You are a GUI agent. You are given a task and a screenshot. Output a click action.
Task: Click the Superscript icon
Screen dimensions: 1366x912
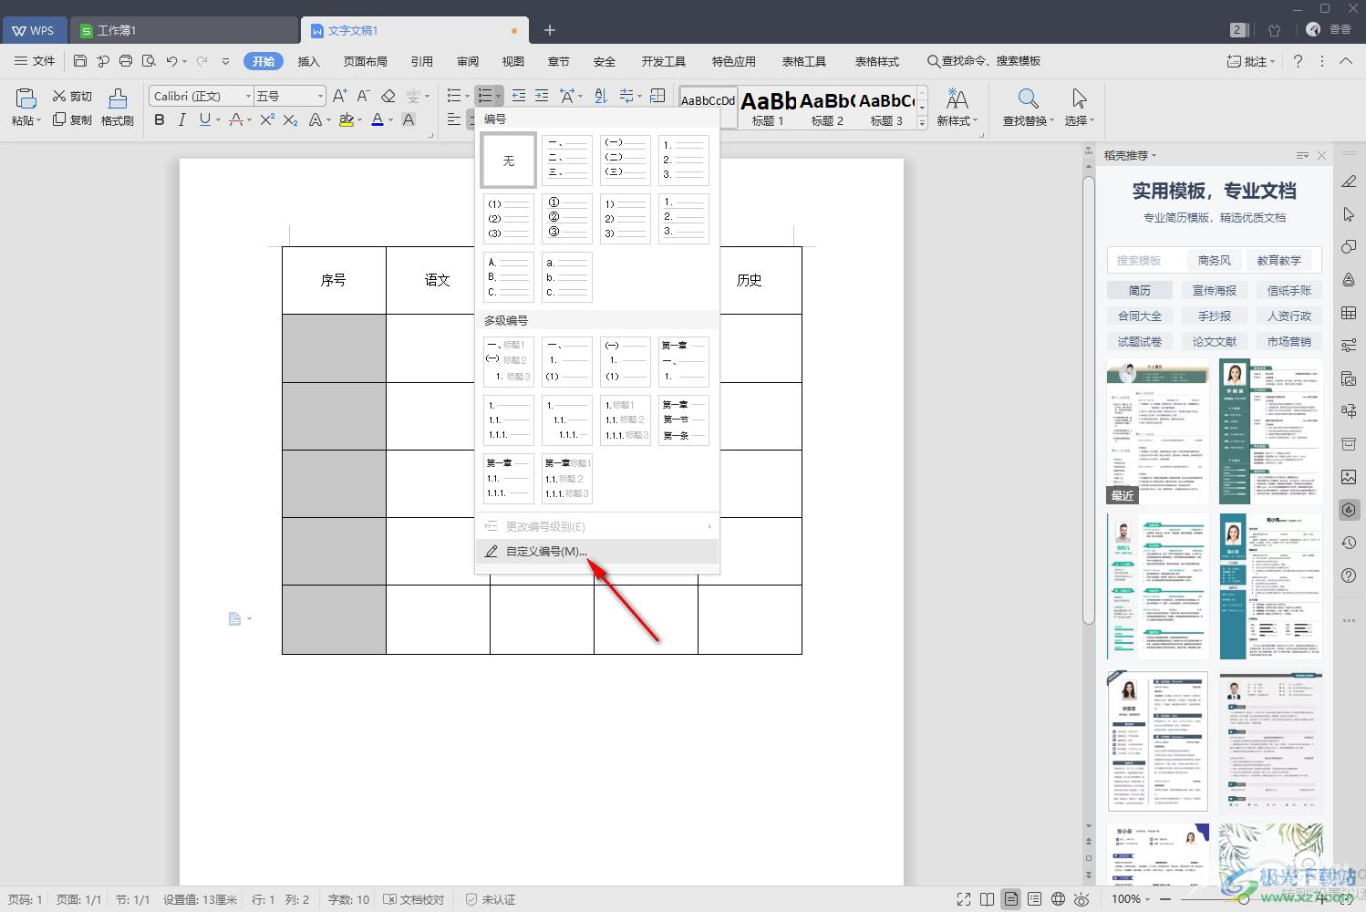coord(267,119)
